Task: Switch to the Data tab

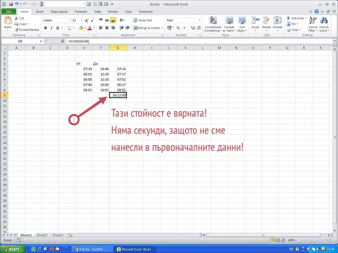Action: click(98, 11)
